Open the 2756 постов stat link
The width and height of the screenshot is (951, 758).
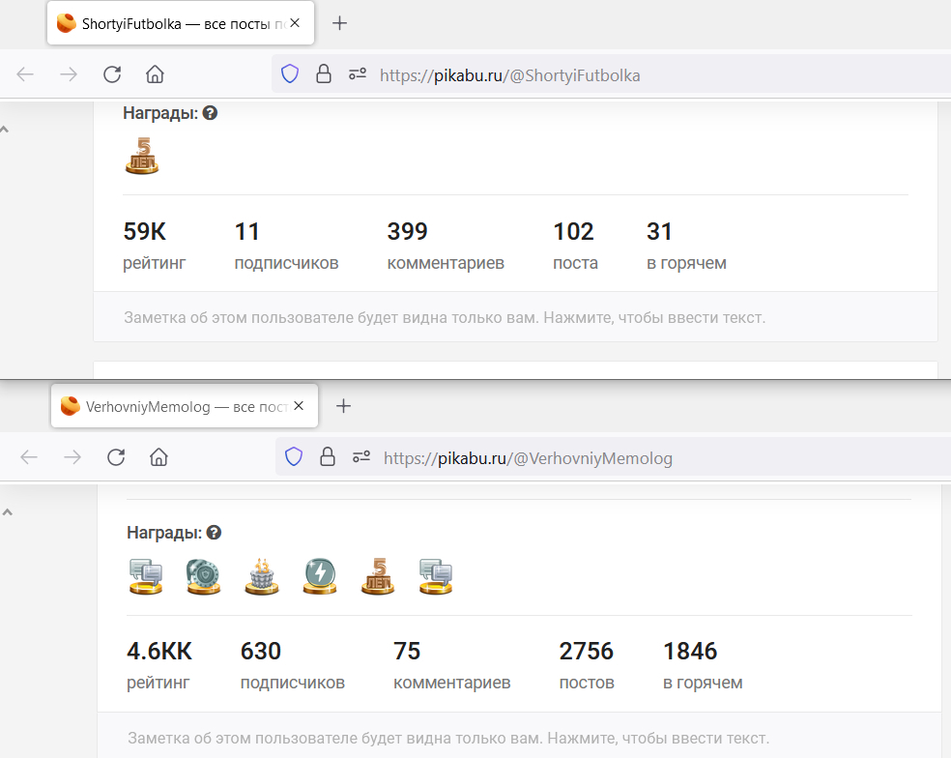click(x=587, y=665)
